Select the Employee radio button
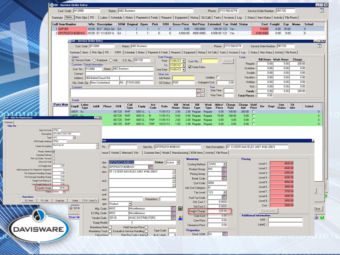 coord(94,60)
